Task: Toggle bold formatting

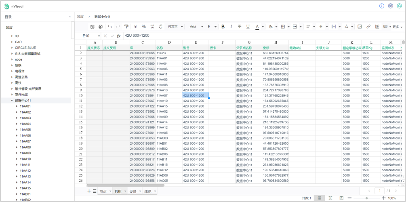Action: click(223, 26)
